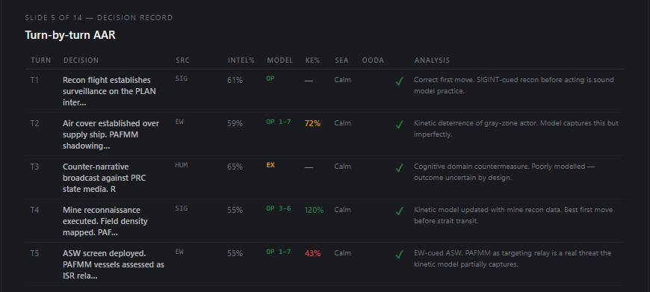Image resolution: width=650 pixels, height=292 pixels.
Task: Click the HUM source in row T3
Action: (x=182, y=165)
